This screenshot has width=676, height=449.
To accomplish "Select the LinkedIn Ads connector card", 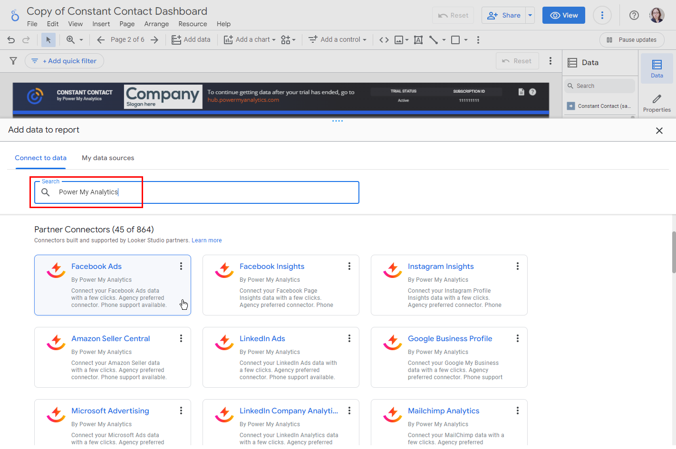I will coord(280,357).
